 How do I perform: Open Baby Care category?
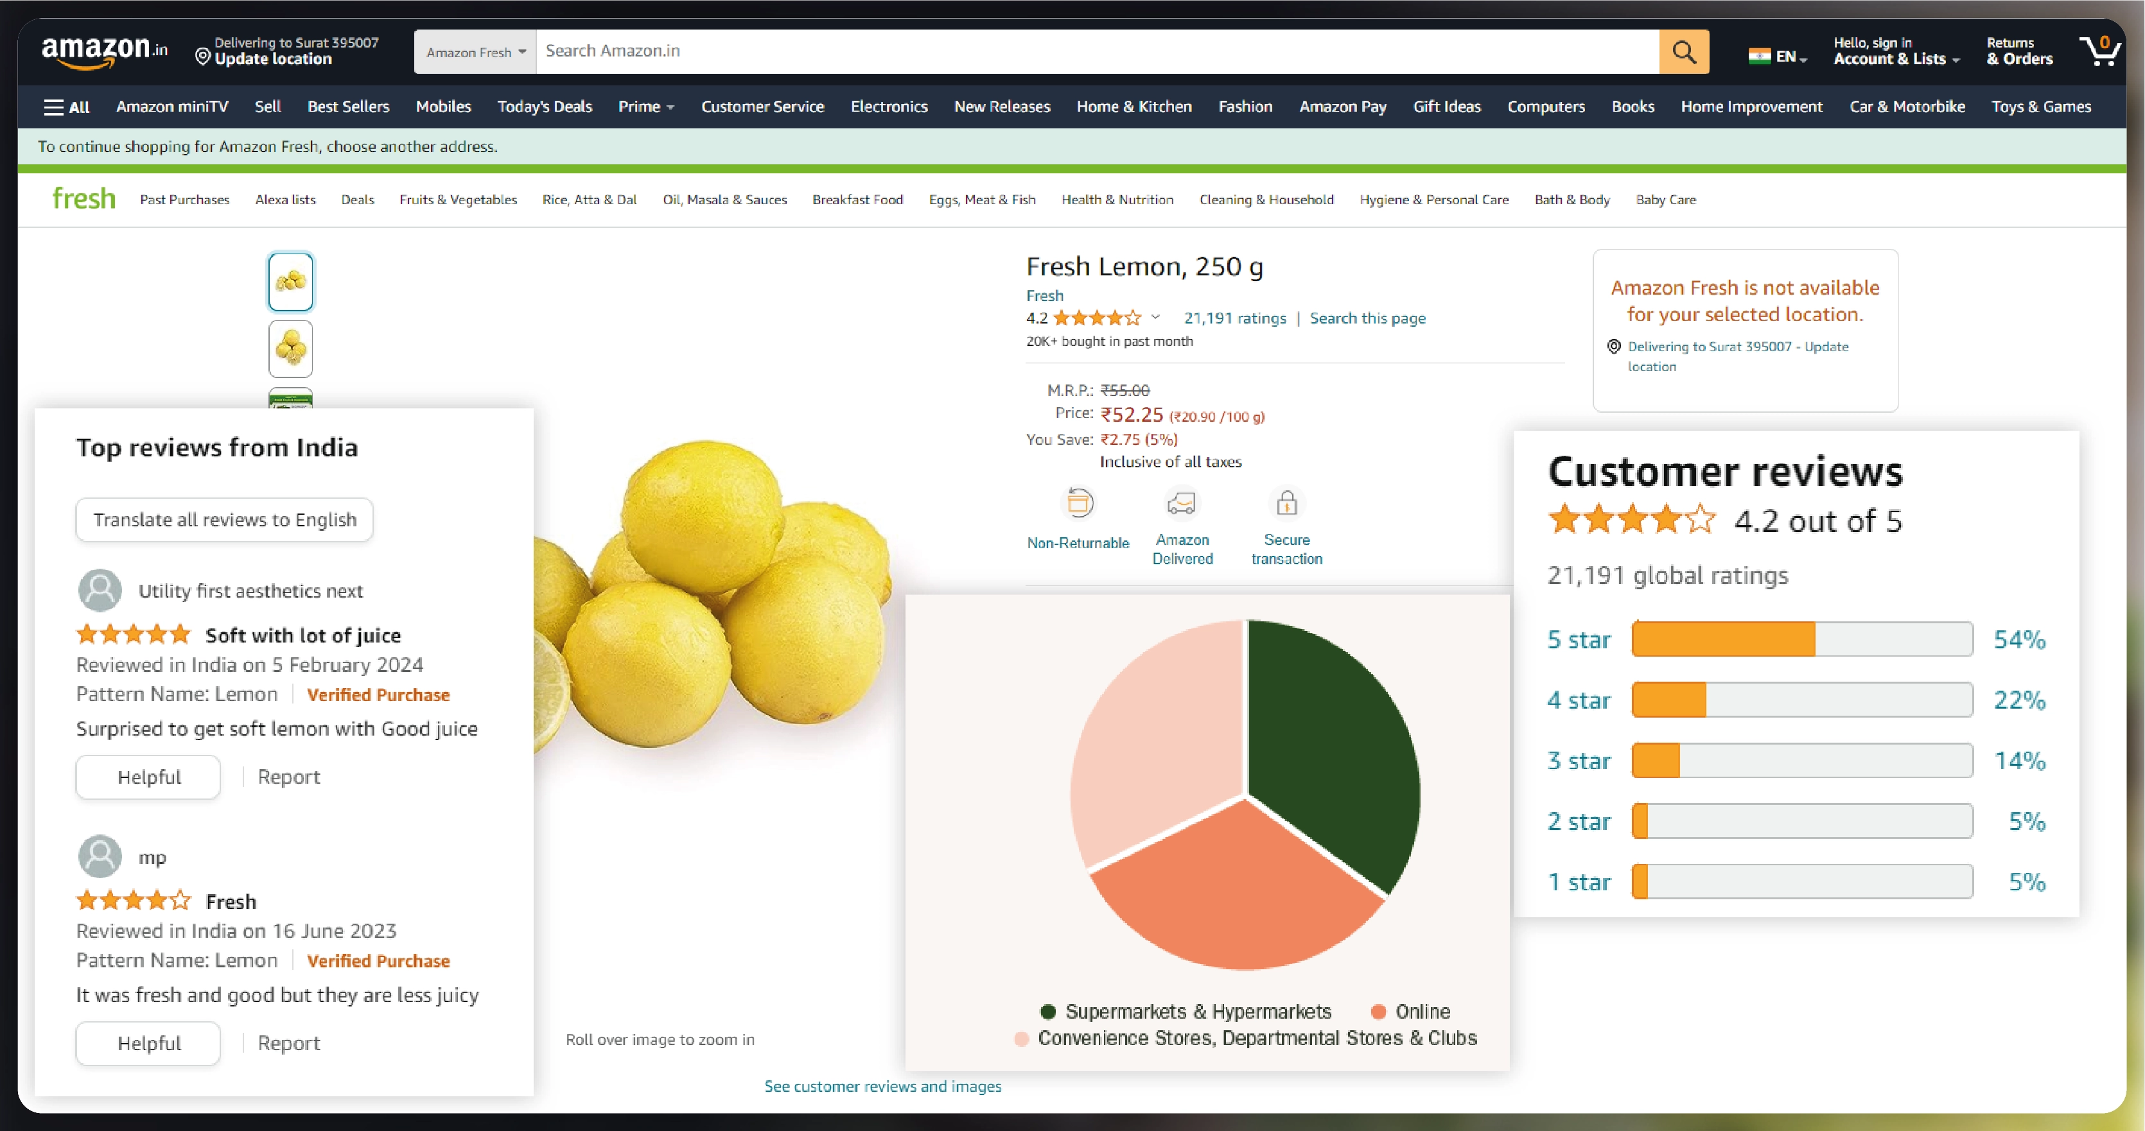pyautogui.click(x=1665, y=200)
